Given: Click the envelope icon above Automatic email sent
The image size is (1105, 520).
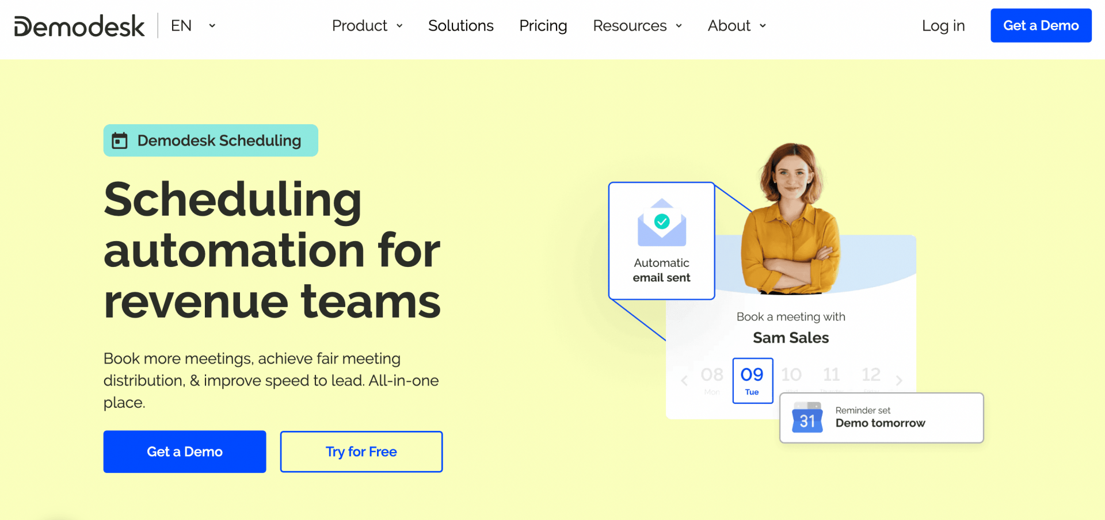Looking at the screenshot, I should coord(661,224).
